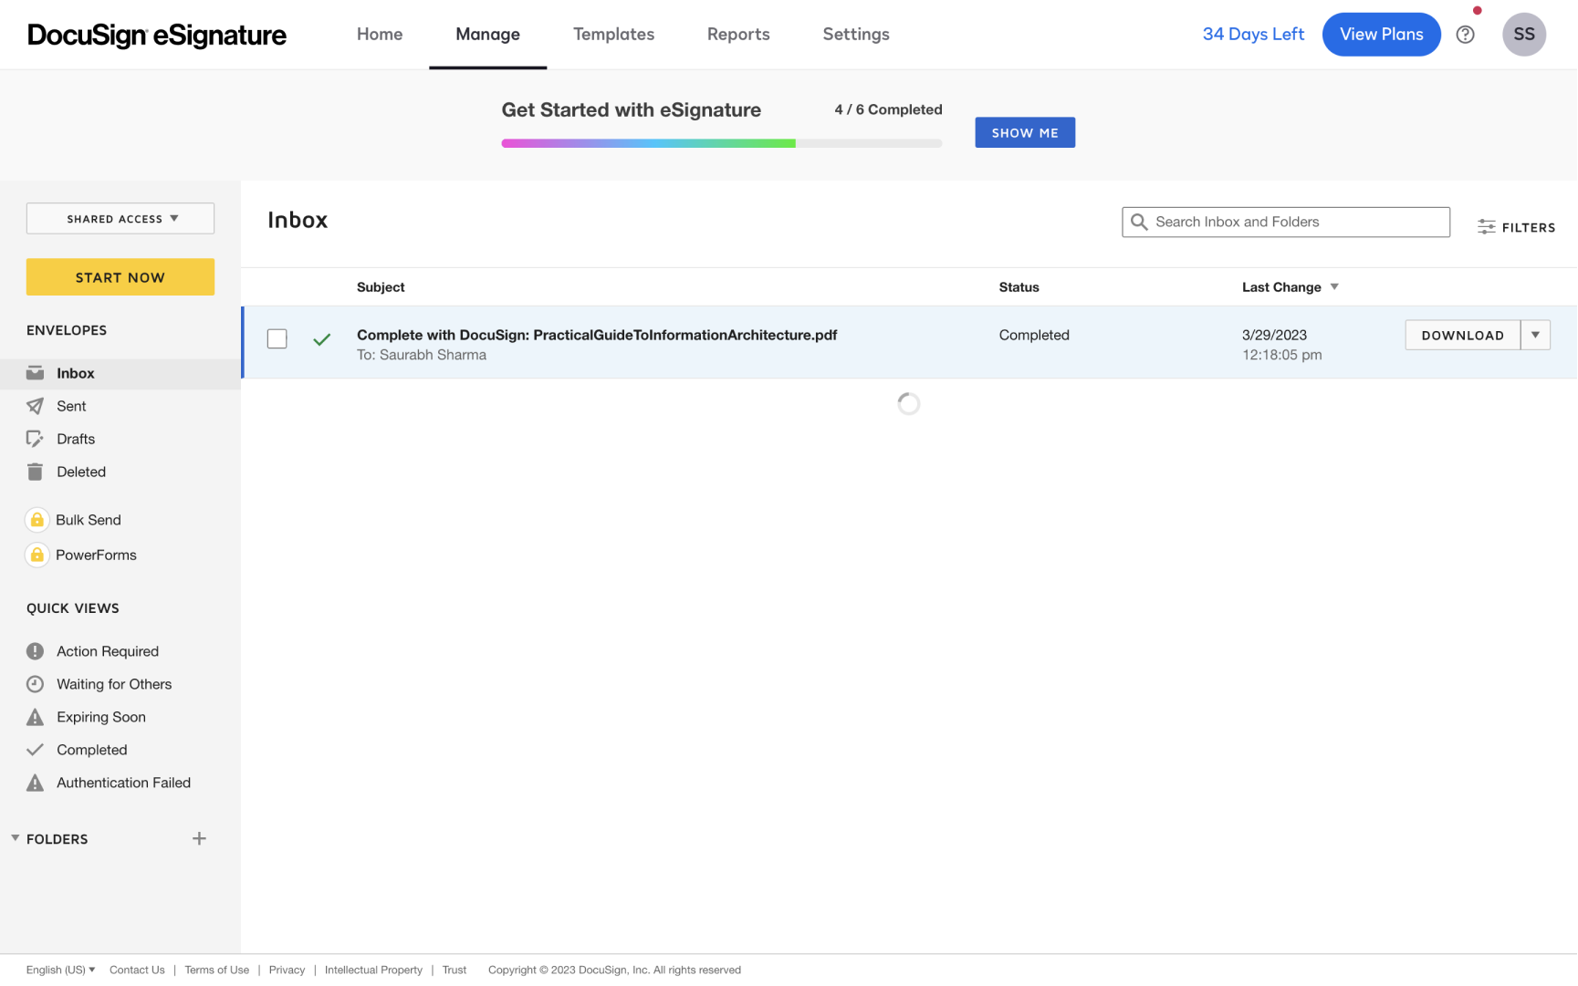Open the English (US) language selector
The height and width of the screenshot is (986, 1578).
[60, 970]
